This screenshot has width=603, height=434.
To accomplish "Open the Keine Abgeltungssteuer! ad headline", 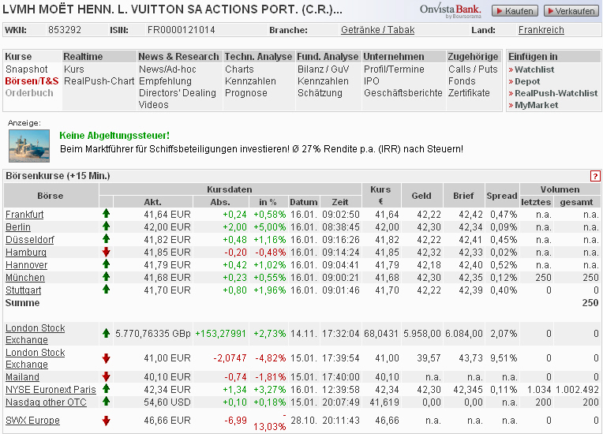I will [114, 135].
